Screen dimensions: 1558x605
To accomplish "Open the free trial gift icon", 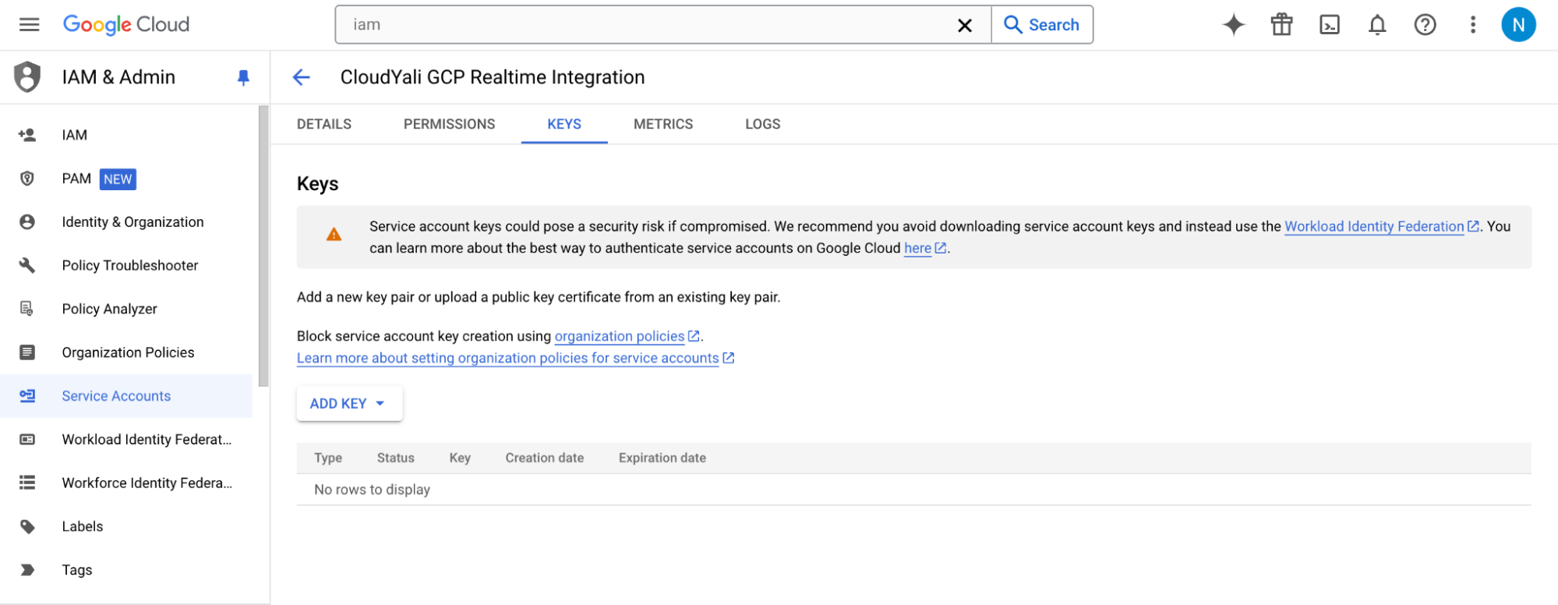I will (1281, 25).
